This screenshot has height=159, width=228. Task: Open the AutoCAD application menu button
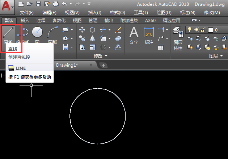(8, 7)
